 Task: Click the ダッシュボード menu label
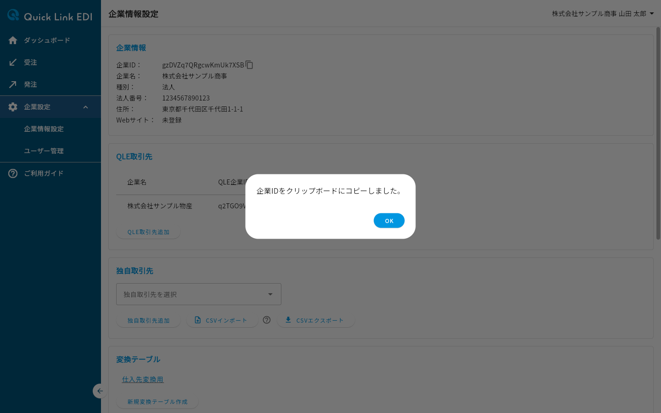click(47, 40)
